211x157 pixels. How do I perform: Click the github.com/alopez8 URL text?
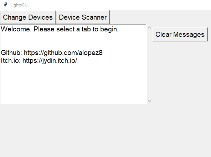(x=63, y=53)
